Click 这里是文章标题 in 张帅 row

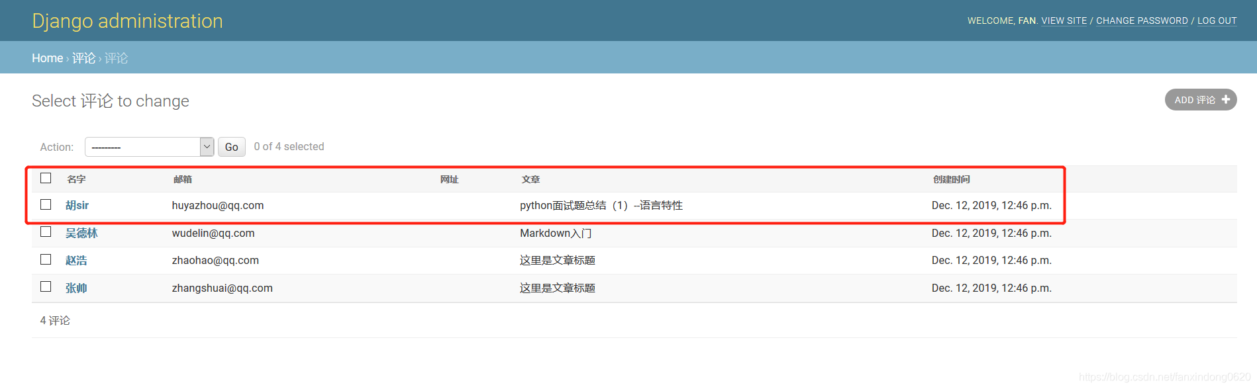pyautogui.click(x=558, y=288)
